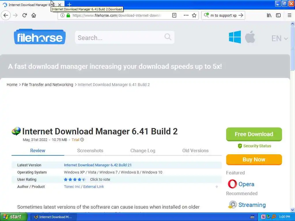Go to Home breadcrumb link
This screenshot has height=221, width=295.
tap(12, 85)
